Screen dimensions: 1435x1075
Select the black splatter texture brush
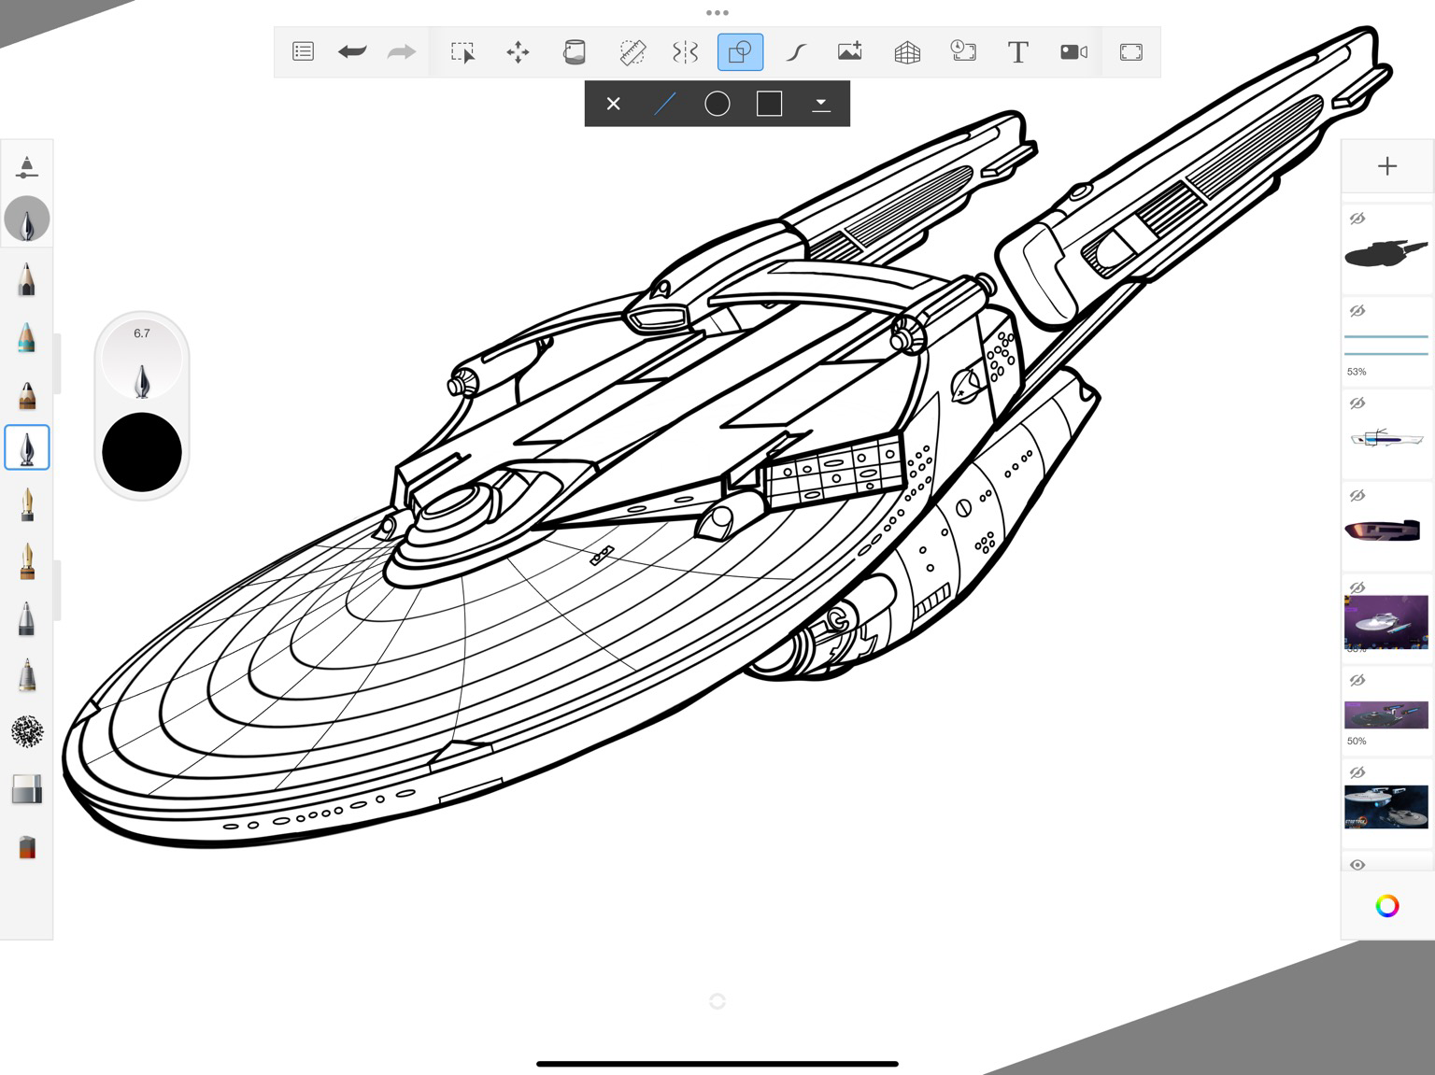click(x=27, y=732)
